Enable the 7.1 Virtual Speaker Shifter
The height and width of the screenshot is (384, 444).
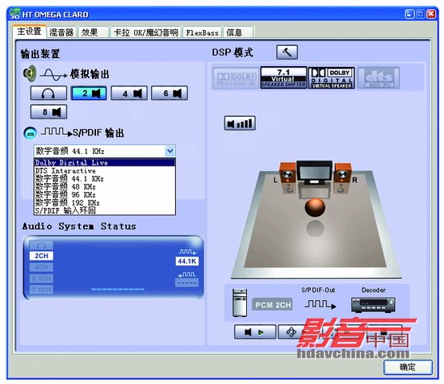click(283, 77)
